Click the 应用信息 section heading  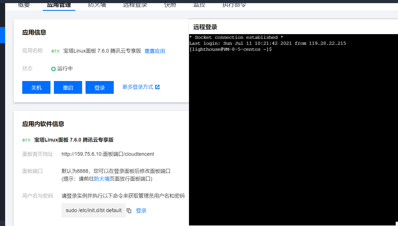click(34, 32)
